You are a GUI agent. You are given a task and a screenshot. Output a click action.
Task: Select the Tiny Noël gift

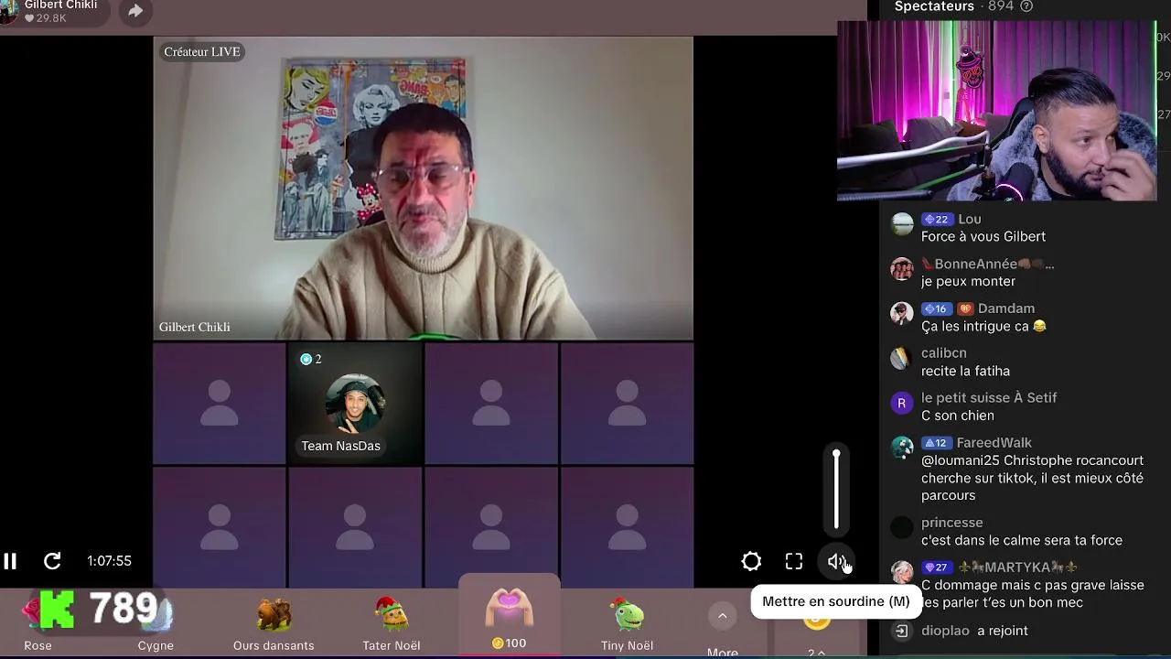[627, 622]
